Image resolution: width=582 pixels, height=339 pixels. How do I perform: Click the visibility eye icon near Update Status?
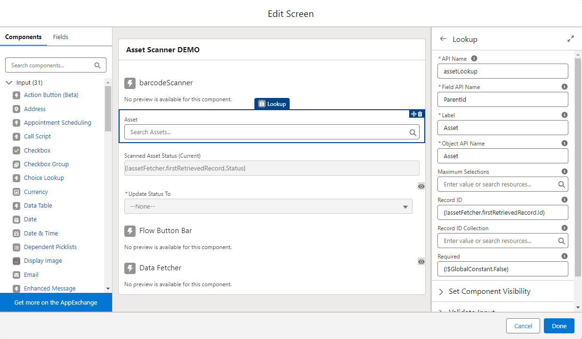pos(421,186)
